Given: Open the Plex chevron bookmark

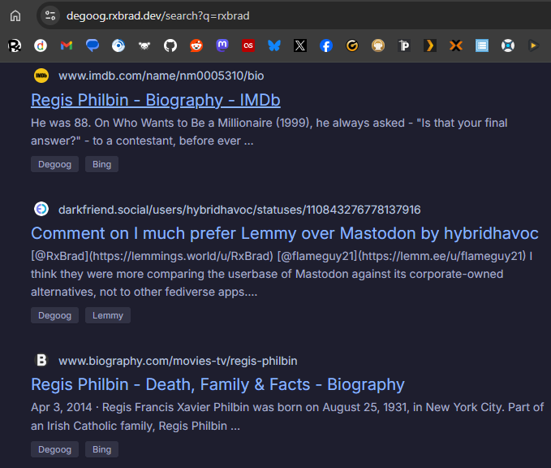Looking at the screenshot, I should click(430, 45).
